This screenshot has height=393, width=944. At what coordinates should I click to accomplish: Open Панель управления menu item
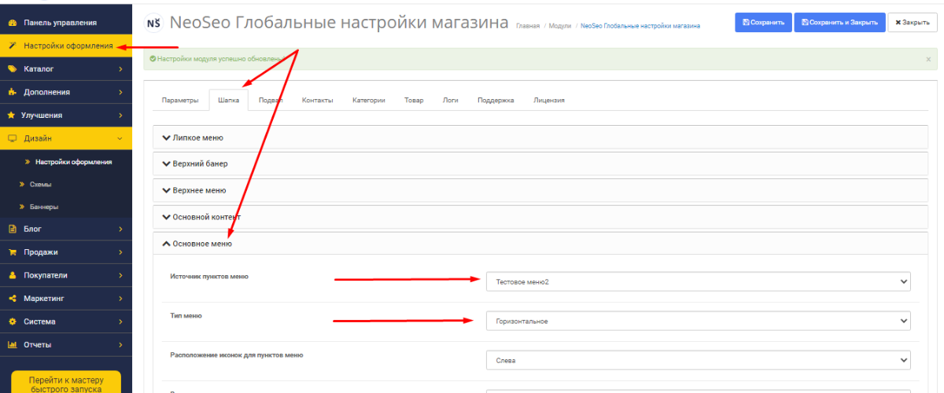tap(66, 23)
